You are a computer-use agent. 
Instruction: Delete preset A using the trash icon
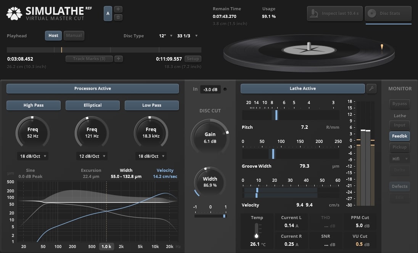[x=119, y=18]
